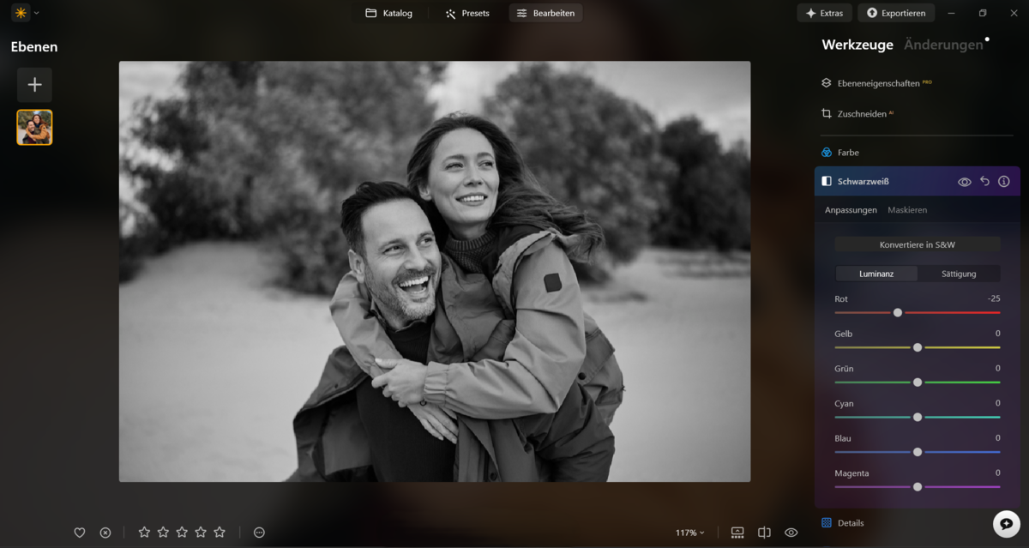Click the Konvertiere in S&W button

[917, 244]
